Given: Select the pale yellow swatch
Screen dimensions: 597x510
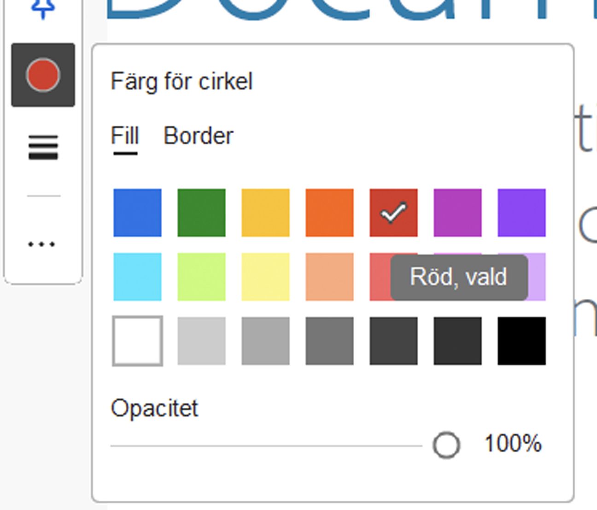Looking at the screenshot, I should point(265,277).
